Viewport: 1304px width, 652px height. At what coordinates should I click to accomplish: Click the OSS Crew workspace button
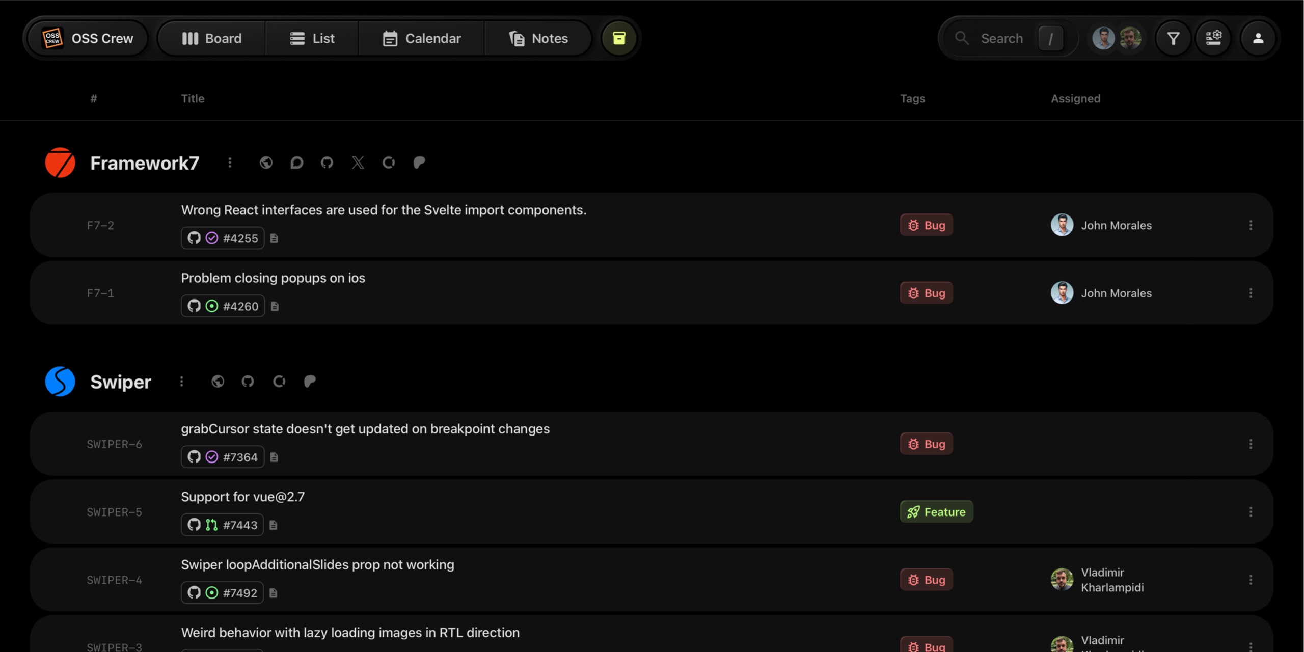pyautogui.click(x=88, y=38)
